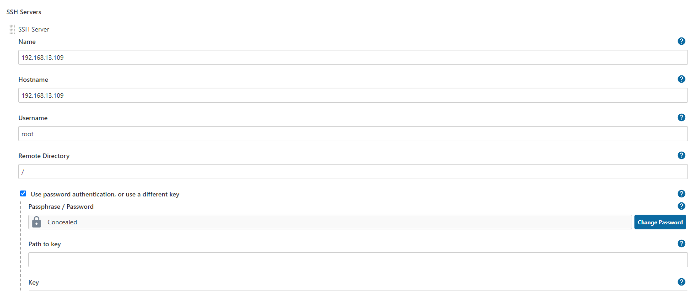Click the lock icon beside Concealed
Image resolution: width=698 pixels, height=291 pixels.
click(37, 222)
